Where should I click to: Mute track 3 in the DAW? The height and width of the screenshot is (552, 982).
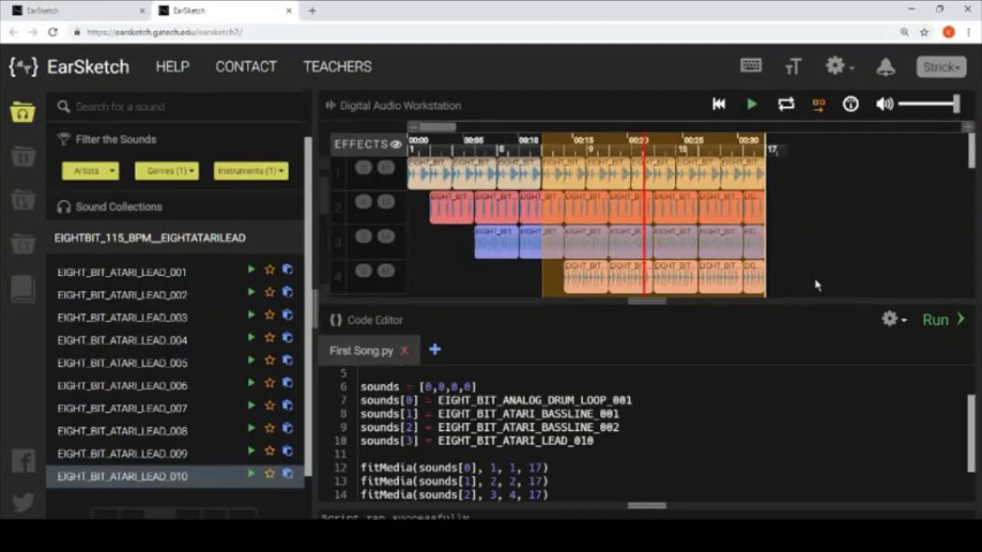pos(386,236)
